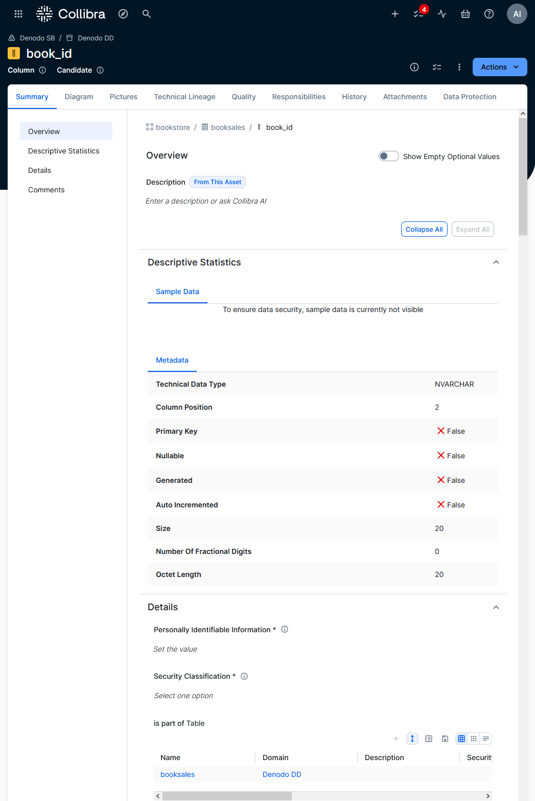The height and width of the screenshot is (801, 535).
Task: Select Overview in side navigation
Action: point(66,131)
